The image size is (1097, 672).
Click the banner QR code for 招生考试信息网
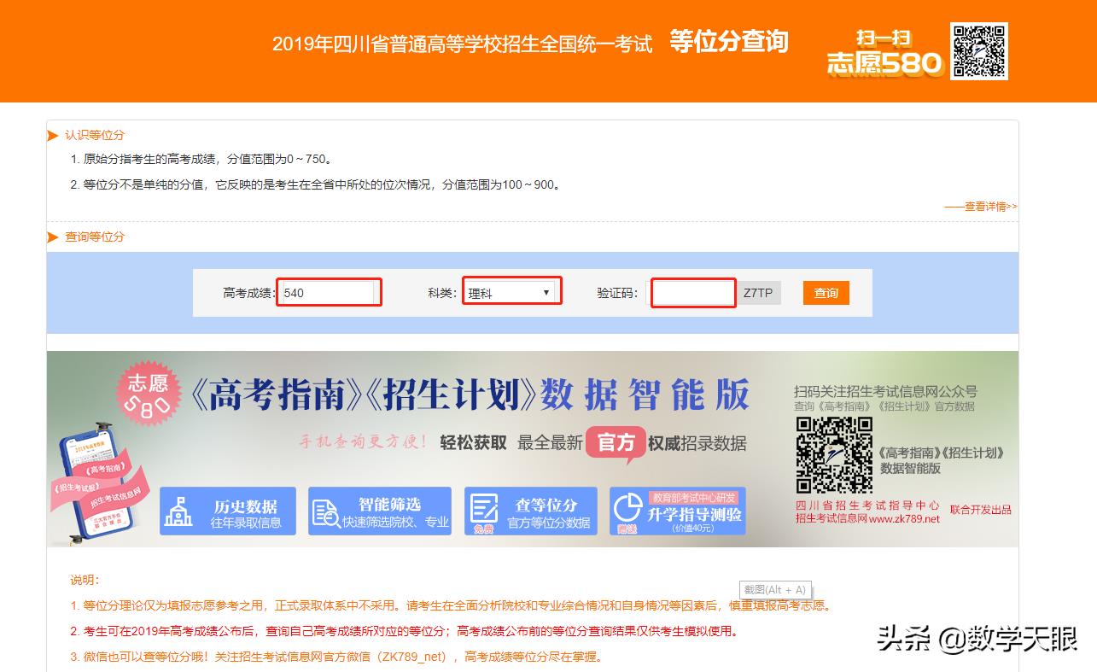(x=834, y=455)
